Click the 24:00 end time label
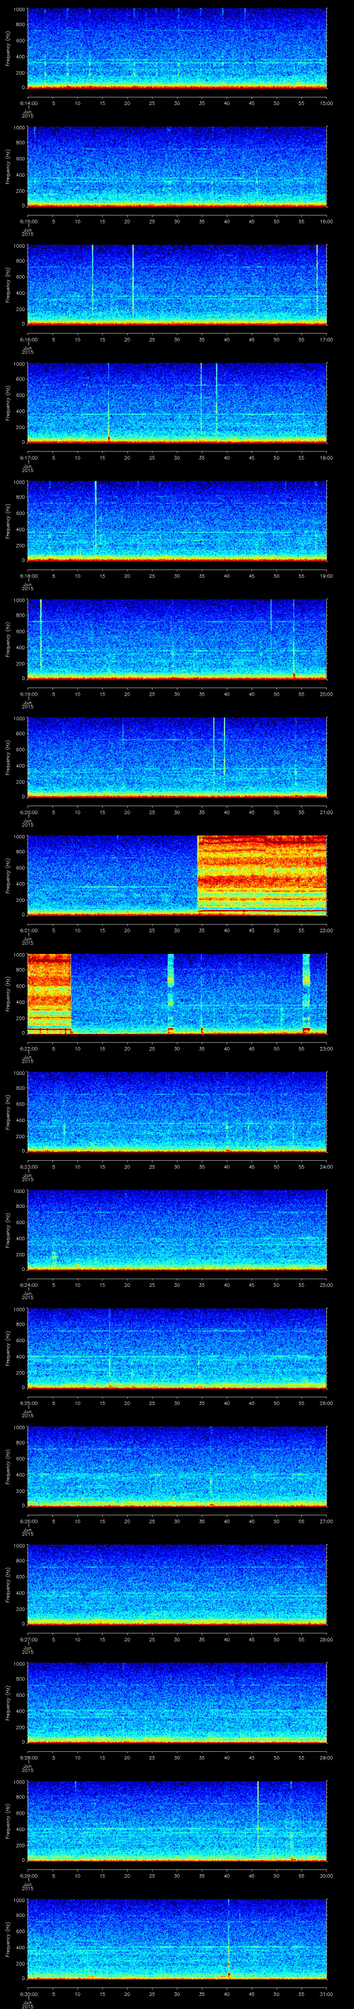 (x=327, y=1167)
